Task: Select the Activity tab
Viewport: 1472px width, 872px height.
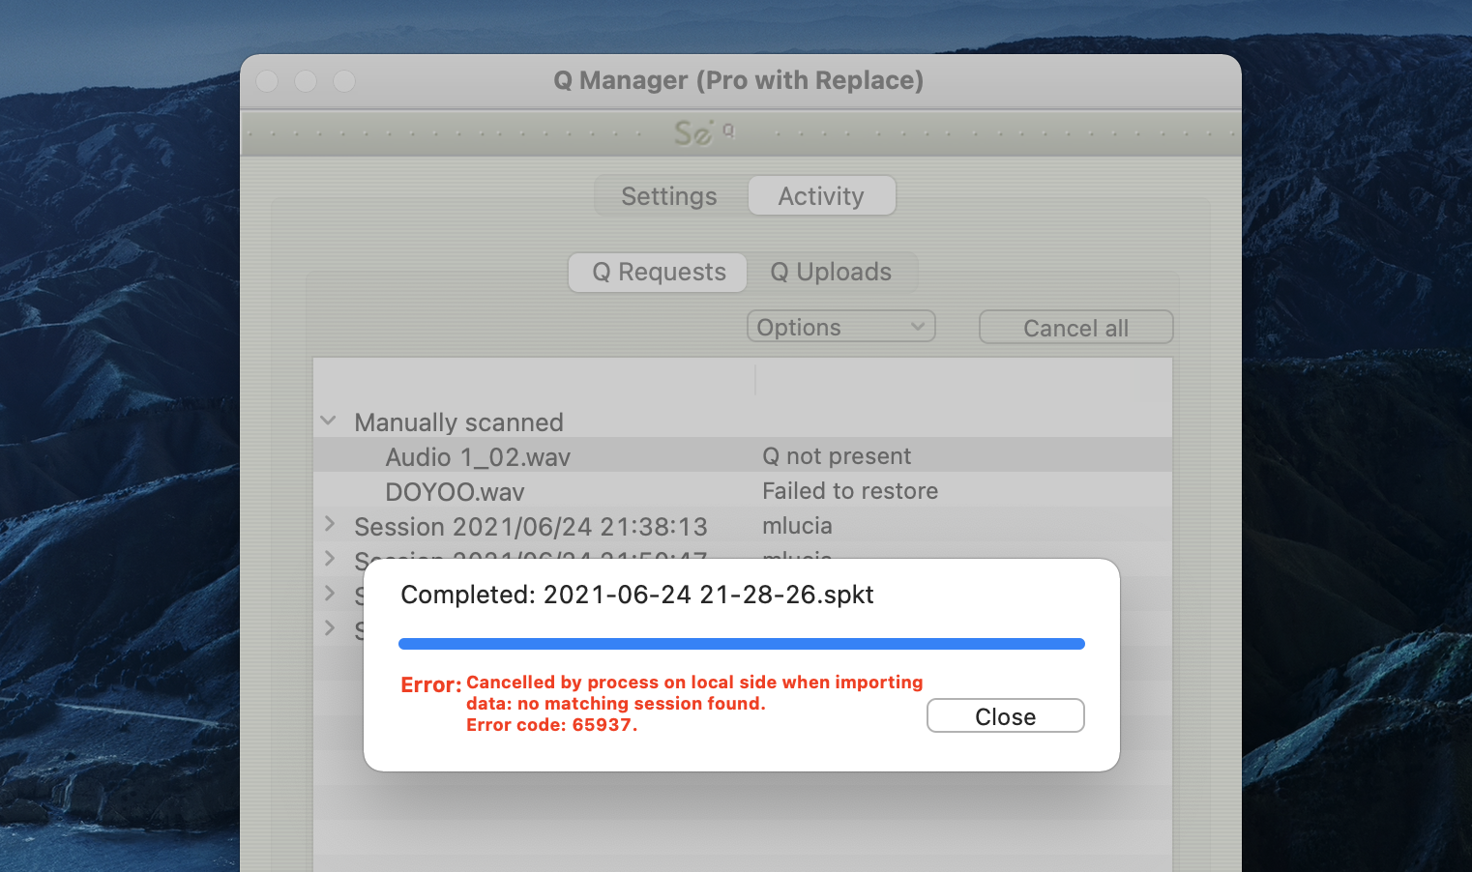Action: click(x=821, y=196)
